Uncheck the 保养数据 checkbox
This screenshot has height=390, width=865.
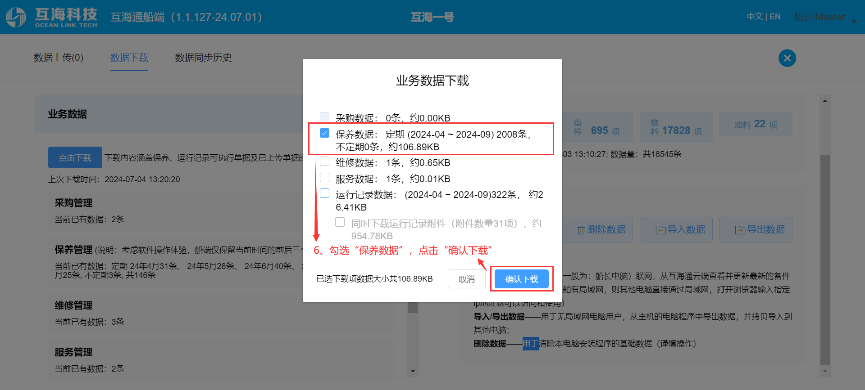point(324,133)
